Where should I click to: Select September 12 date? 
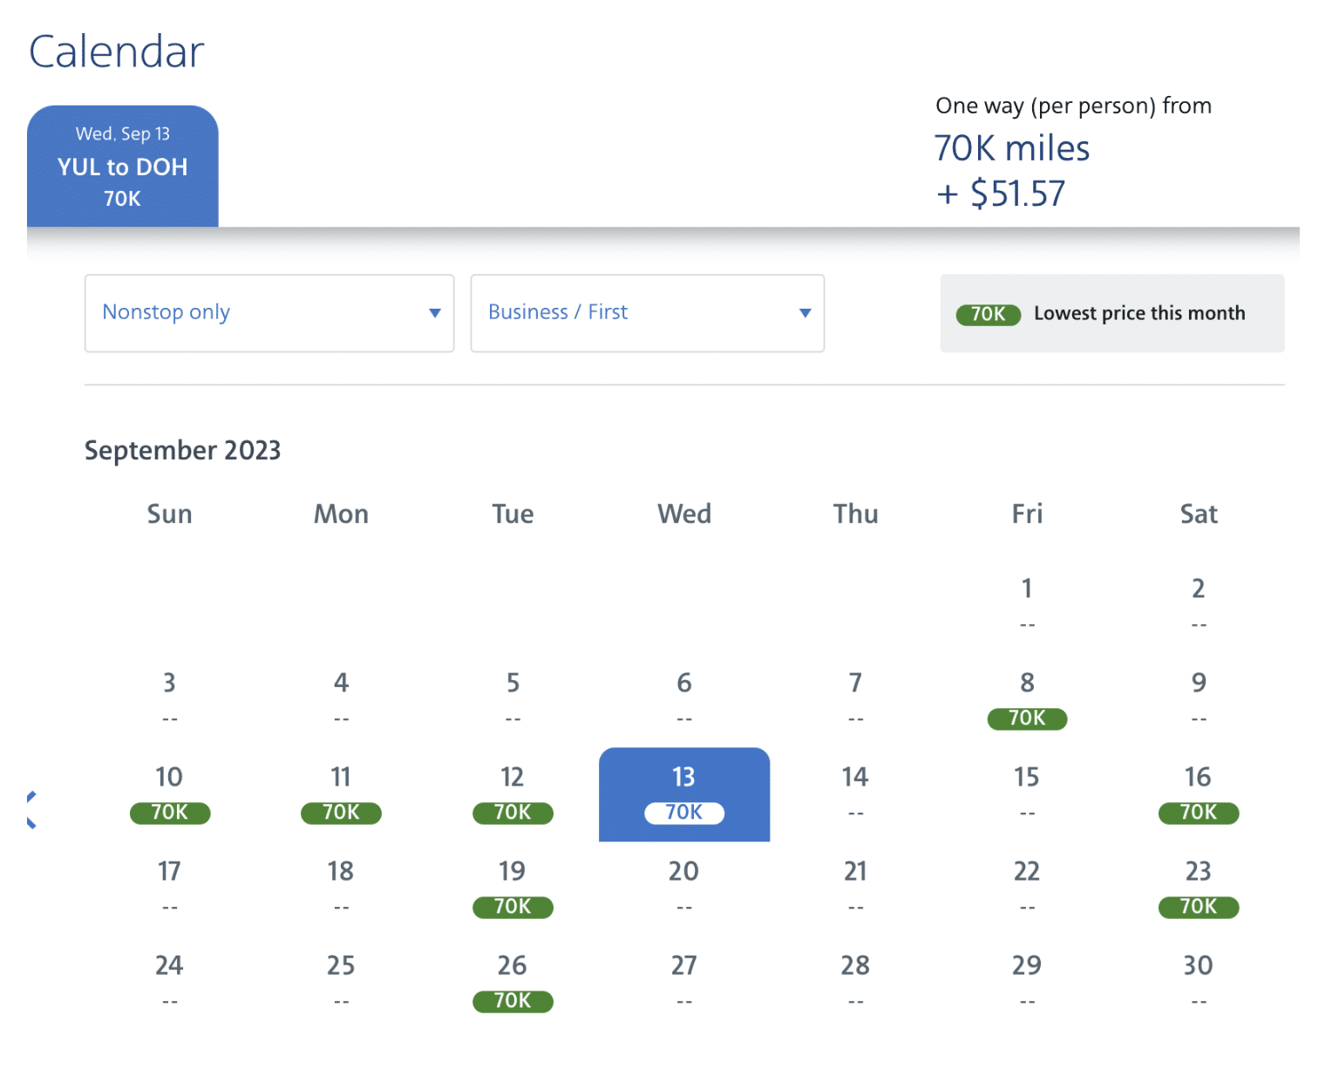point(513,794)
